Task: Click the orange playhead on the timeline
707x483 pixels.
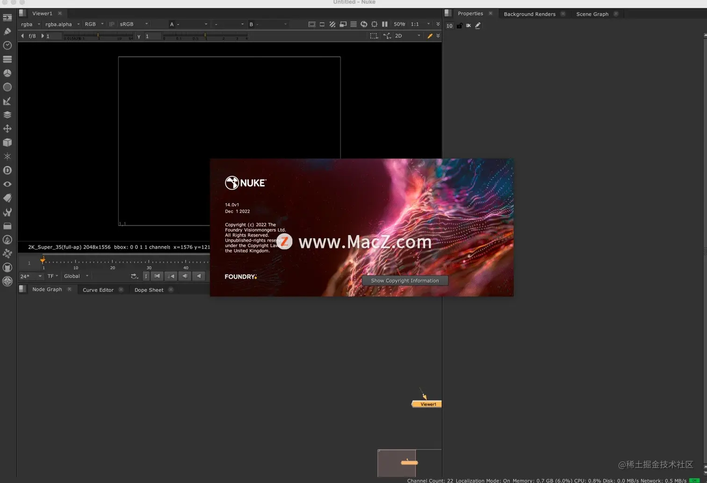Action: coord(43,260)
